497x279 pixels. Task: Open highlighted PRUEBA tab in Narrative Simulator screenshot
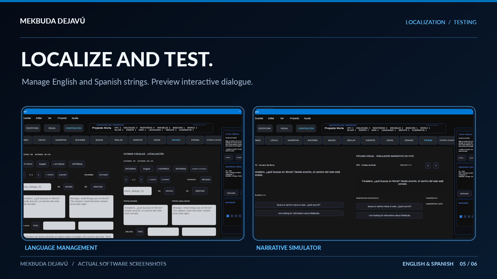428,140
